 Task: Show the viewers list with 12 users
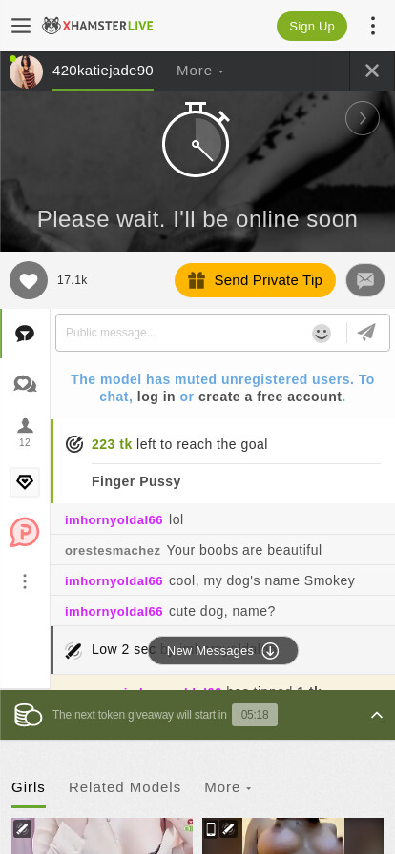click(x=25, y=433)
